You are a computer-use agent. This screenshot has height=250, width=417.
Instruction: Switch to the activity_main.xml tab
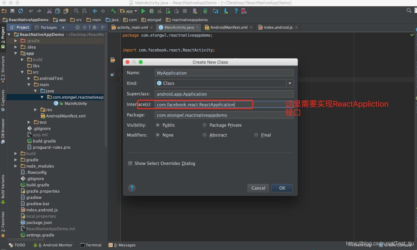(132, 27)
